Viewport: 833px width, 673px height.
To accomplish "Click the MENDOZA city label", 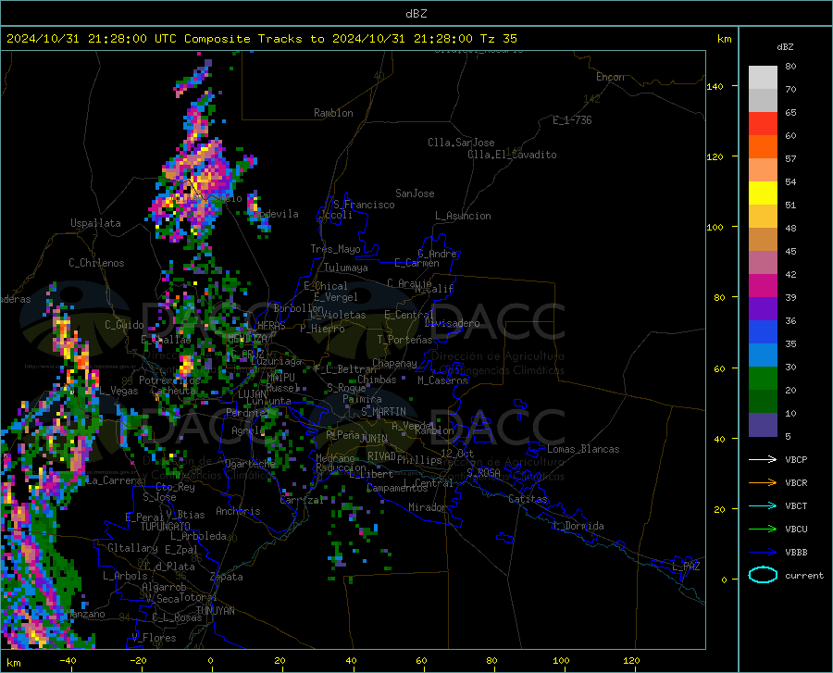I will tap(247, 339).
